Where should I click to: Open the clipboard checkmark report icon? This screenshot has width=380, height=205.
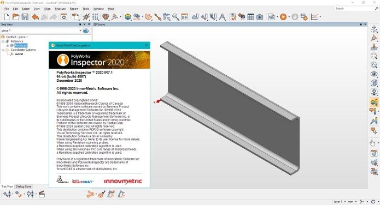[x=232, y=17]
